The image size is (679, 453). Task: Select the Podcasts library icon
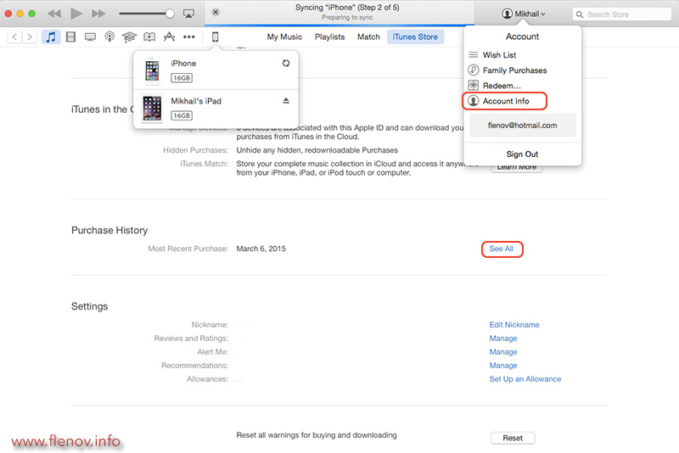110,36
